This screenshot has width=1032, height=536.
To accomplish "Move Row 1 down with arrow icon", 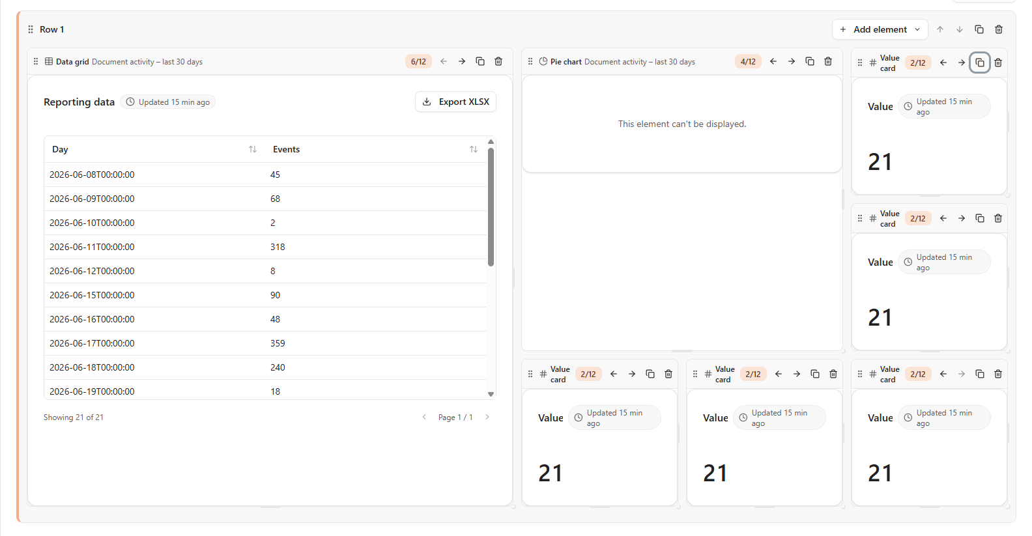I will point(960,29).
